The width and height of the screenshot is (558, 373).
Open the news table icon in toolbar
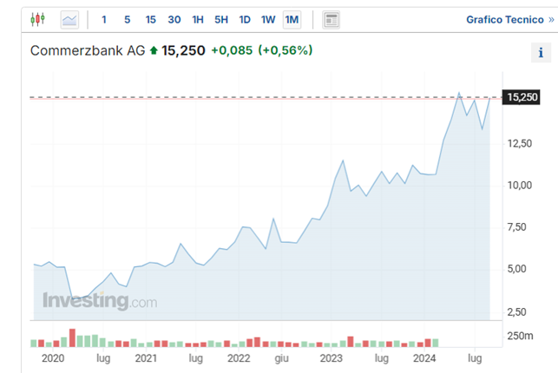click(331, 19)
